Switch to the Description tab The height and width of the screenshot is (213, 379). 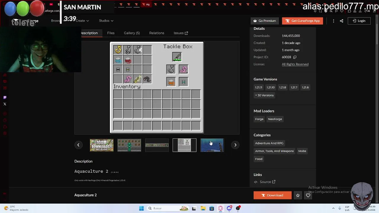[89, 33]
